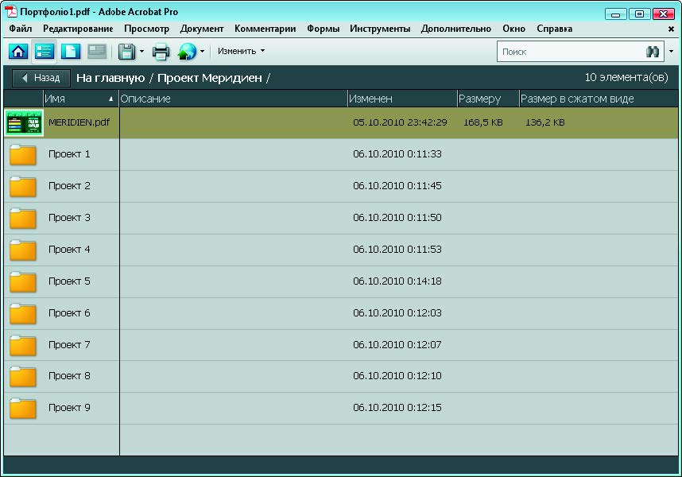Sort by Имя column header
Screen dimensions: 682x477
(81, 99)
